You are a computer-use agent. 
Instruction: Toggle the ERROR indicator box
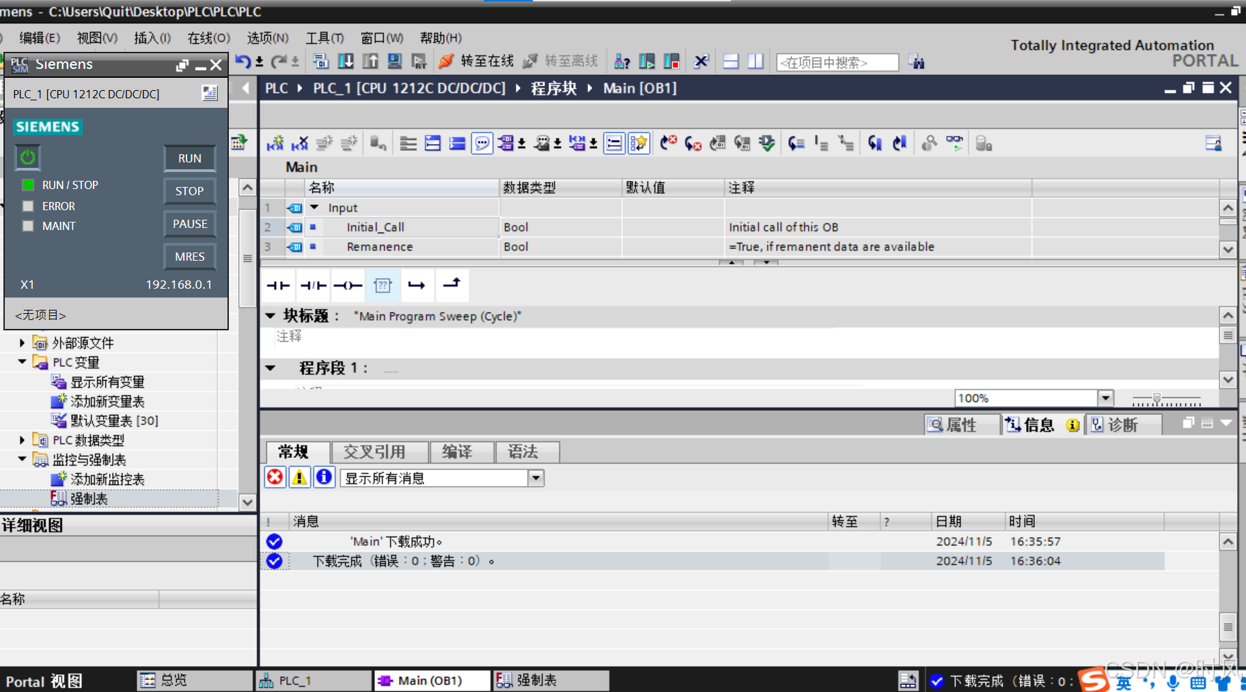click(28, 206)
